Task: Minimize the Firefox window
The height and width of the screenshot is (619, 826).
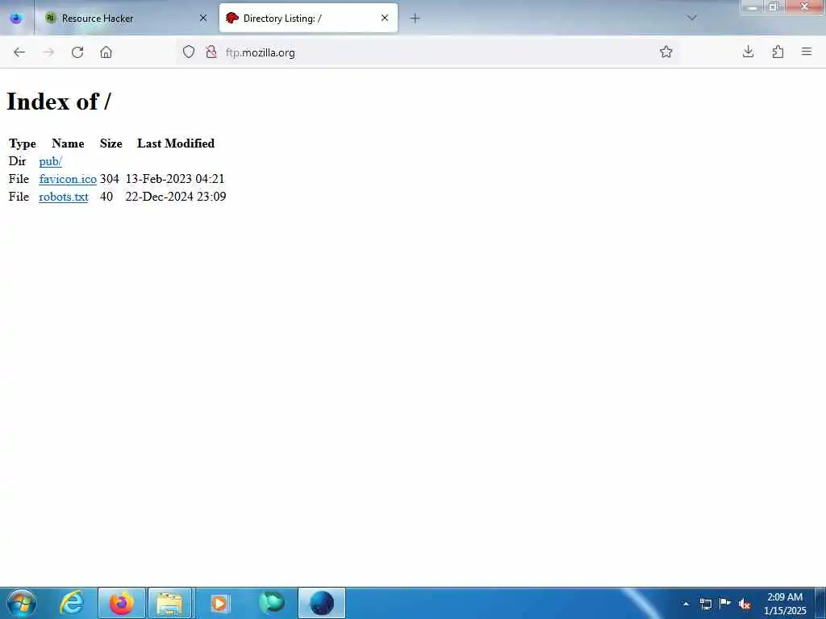Action: coord(753,6)
